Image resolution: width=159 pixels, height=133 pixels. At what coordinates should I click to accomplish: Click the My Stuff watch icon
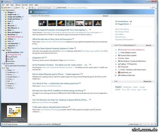tap(6, 59)
